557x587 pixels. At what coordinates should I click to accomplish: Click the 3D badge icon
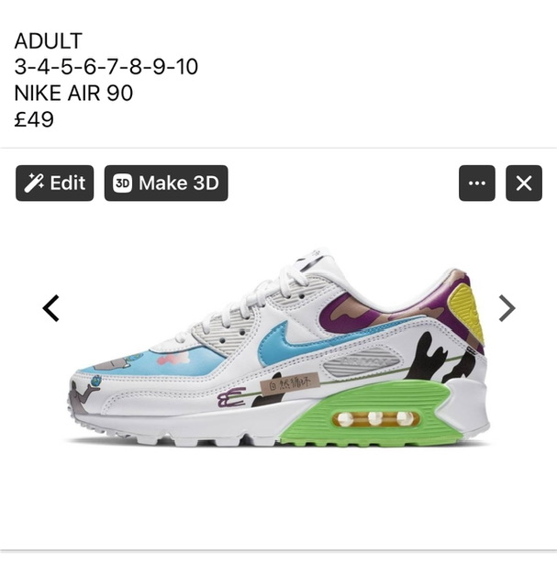(122, 183)
